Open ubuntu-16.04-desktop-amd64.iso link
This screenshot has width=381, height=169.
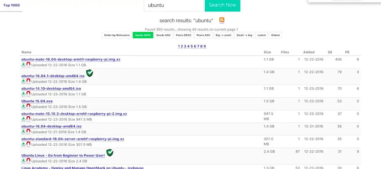51,126
